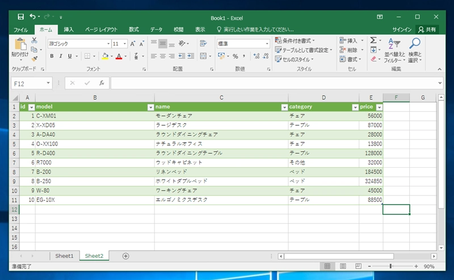Screen dimensions: 454x280
Task: Switch to Page Layout view in status bar
Action: [343, 266]
